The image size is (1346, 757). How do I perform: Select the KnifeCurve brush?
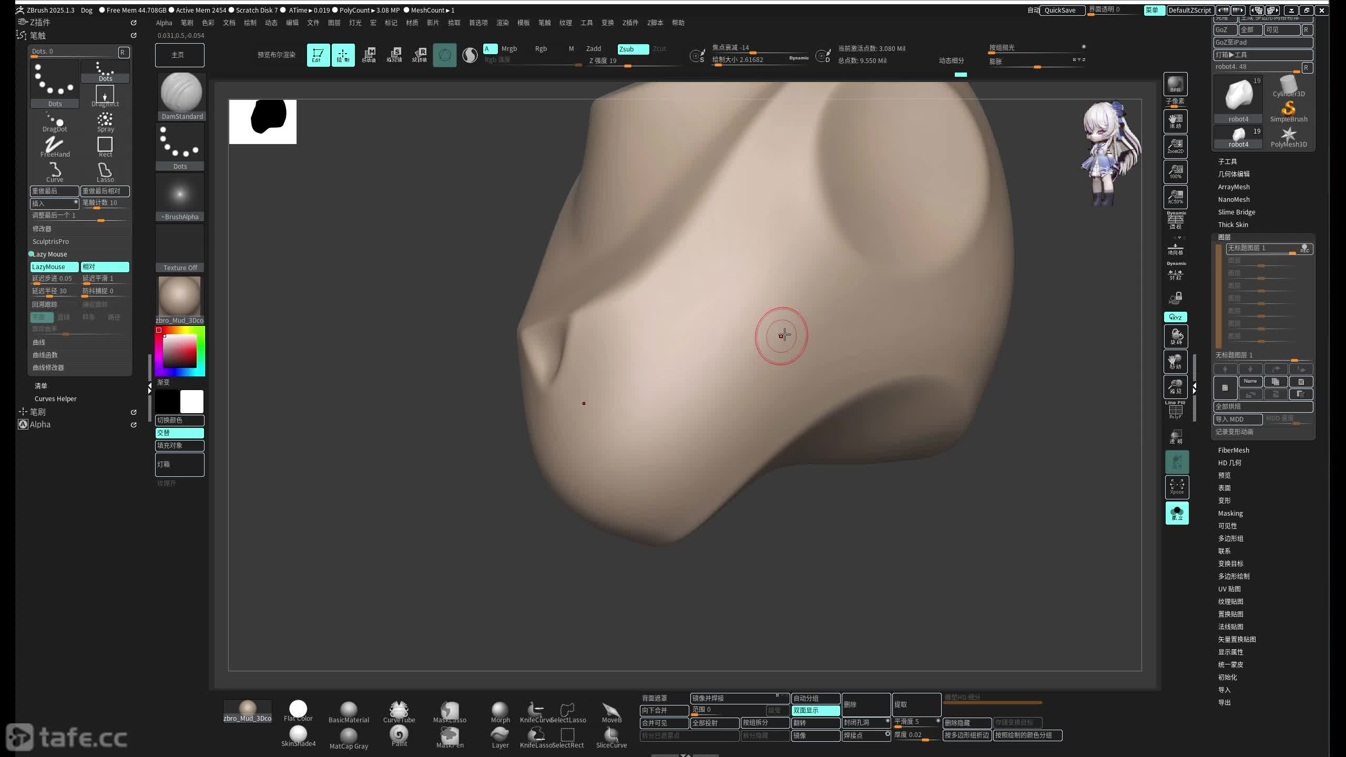coord(535,712)
